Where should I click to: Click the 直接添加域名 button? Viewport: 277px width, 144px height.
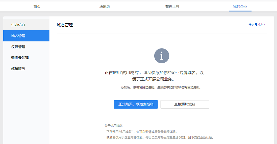185,104
